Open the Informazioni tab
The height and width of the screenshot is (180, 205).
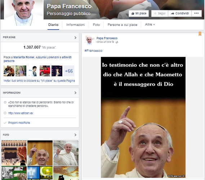76,25
